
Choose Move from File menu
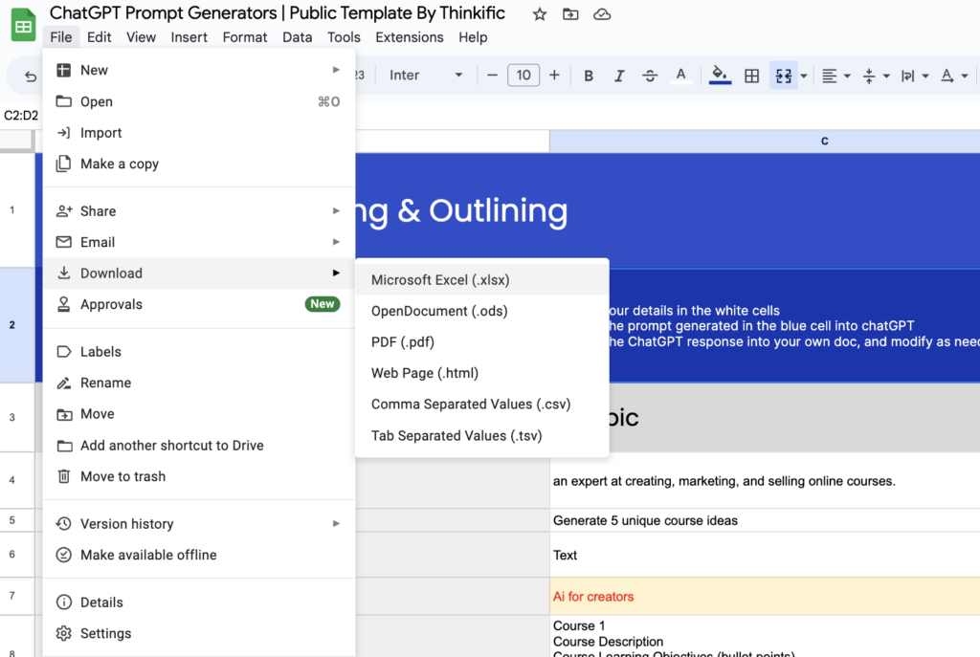pyautogui.click(x=199, y=414)
